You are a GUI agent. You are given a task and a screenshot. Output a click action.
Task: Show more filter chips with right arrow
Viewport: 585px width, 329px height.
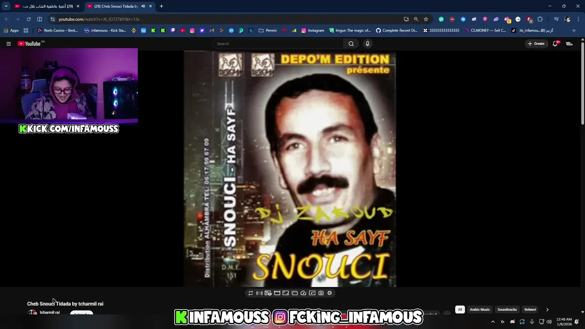(547, 309)
